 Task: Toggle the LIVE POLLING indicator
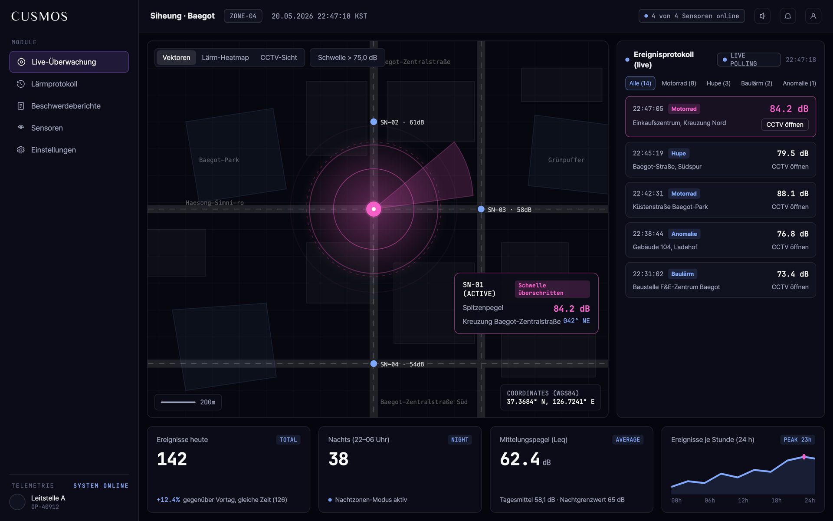point(749,59)
